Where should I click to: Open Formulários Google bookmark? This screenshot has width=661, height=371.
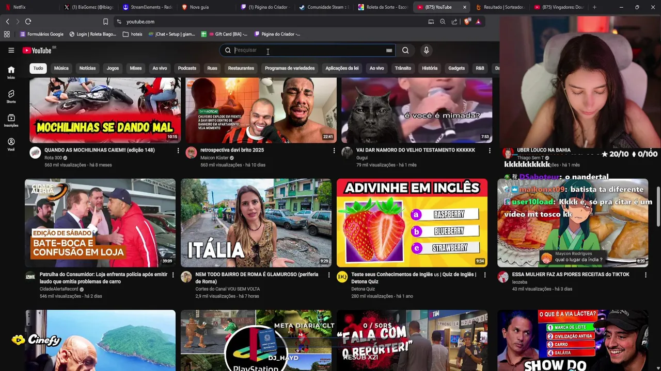(x=41, y=34)
